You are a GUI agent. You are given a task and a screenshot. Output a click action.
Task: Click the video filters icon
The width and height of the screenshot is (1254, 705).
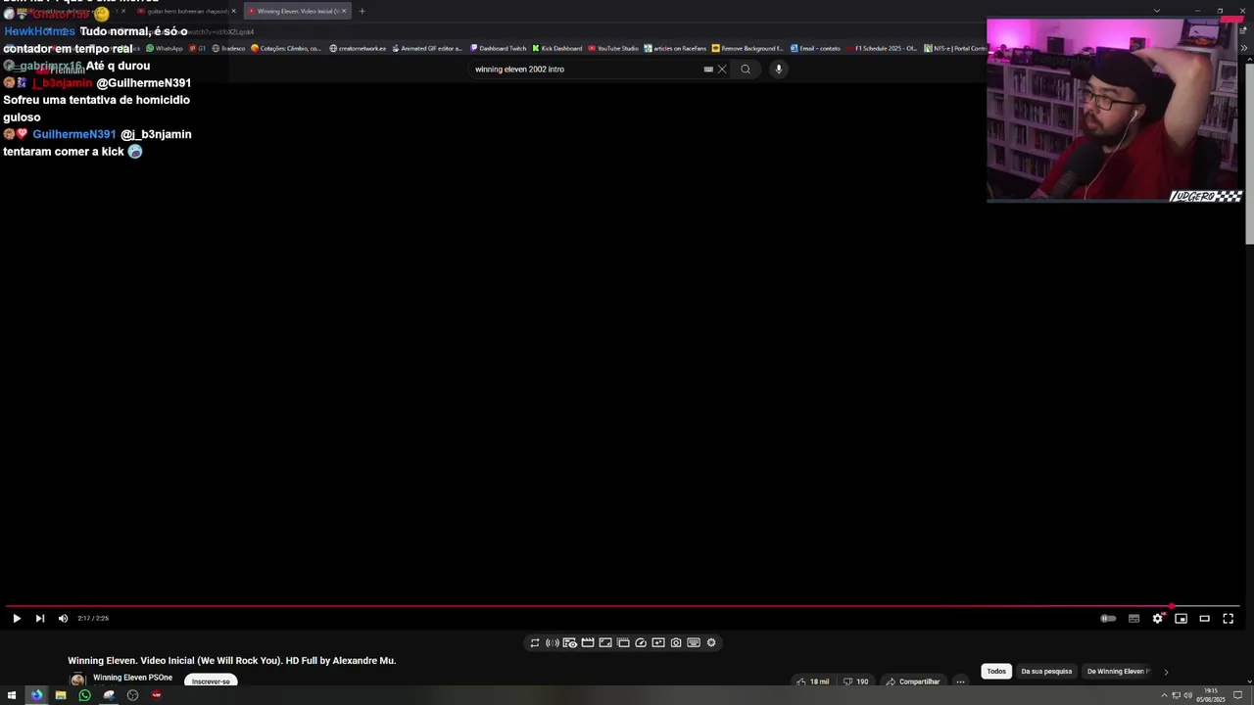pyautogui.click(x=658, y=642)
